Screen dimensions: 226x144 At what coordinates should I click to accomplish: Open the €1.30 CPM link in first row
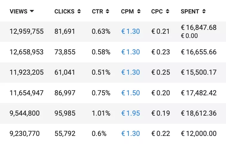[131, 31]
